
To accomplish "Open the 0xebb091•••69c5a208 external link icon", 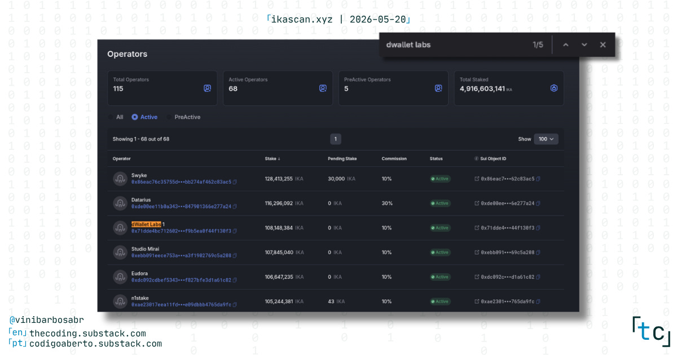I will click(x=477, y=252).
